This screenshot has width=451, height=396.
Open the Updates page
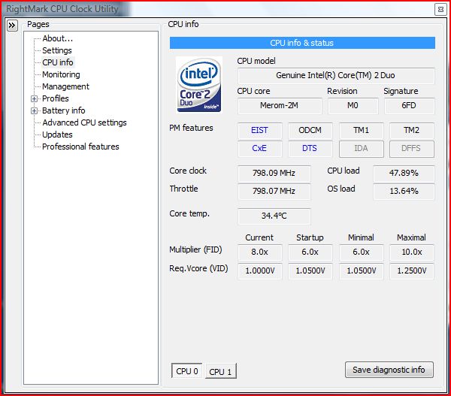point(57,135)
